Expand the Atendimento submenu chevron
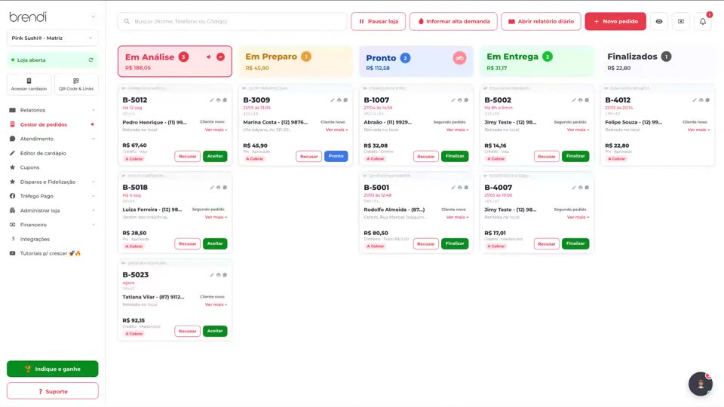The height and width of the screenshot is (407, 724). click(x=94, y=139)
